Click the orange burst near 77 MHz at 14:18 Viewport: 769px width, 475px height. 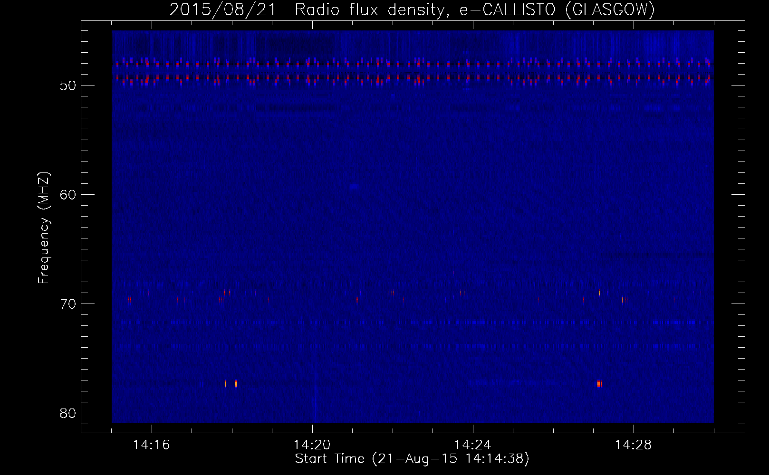pyautogui.click(x=236, y=384)
